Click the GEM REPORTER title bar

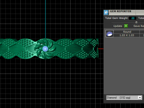tap(124, 12)
